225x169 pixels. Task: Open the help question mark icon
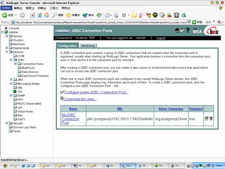pyautogui.click(x=188, y=31)
